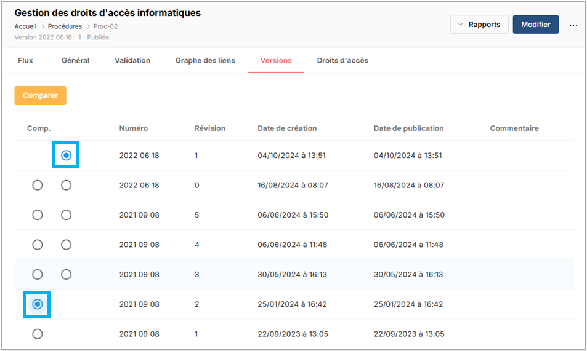Select right radio for 2021 09 08 revision 3
The image size is (587, 351).
point(67,274)
